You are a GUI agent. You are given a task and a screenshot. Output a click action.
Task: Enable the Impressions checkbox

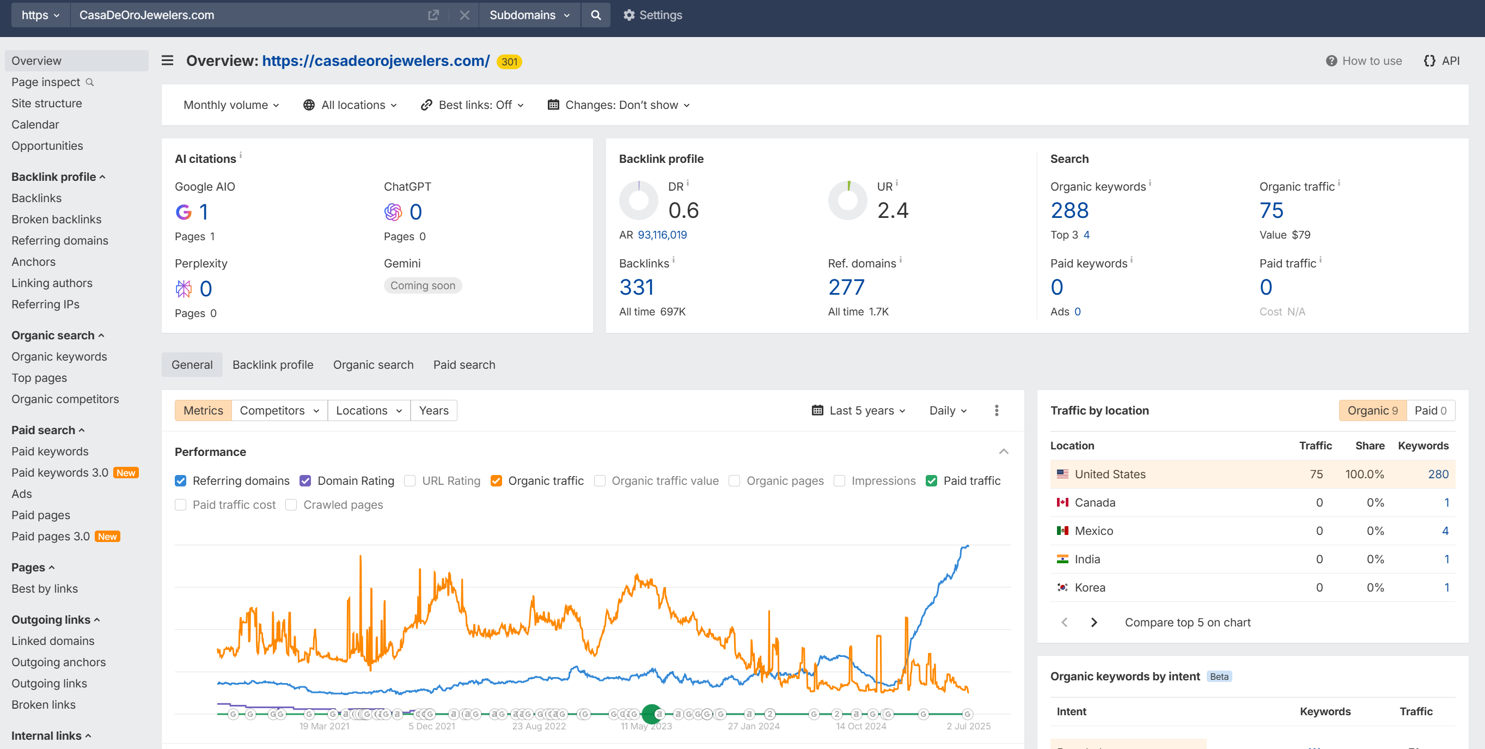[x=839, y=481]
